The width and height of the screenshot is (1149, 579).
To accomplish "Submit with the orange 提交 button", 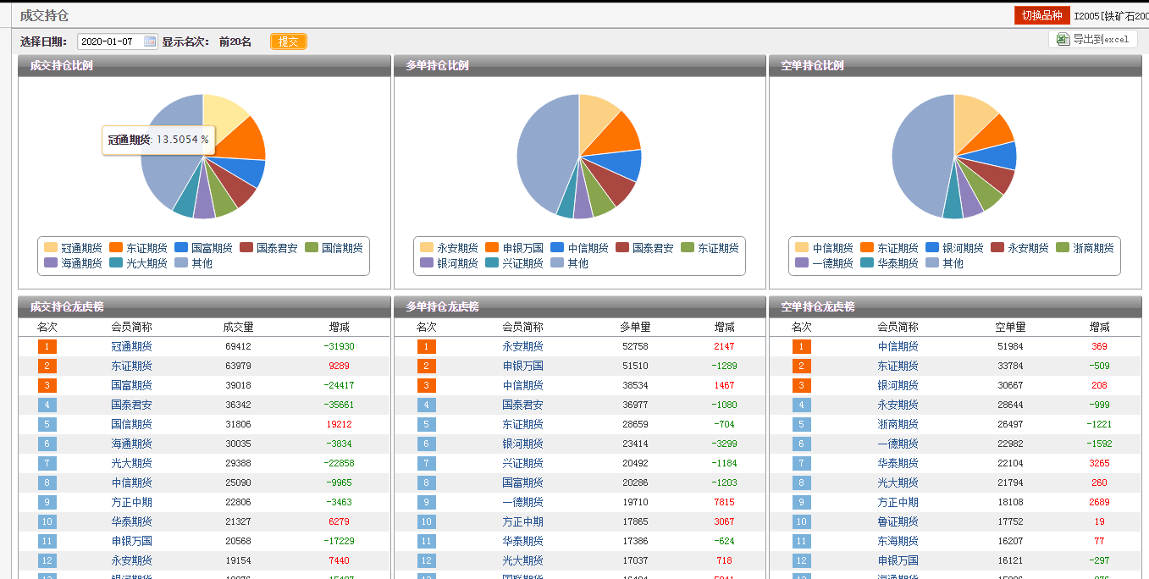I will 289,41.
